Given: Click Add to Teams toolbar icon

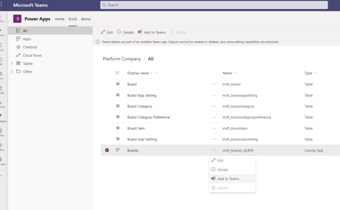Looking at the screenshot, I should (x=140, y=32).
